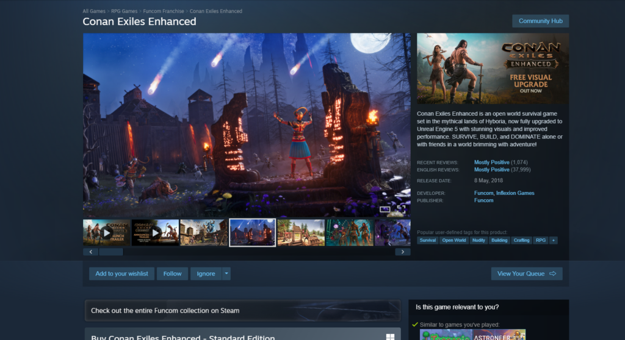The image size is (625, 340).
Task: Select the Nudity tag
Action: [x=479, y=241]
